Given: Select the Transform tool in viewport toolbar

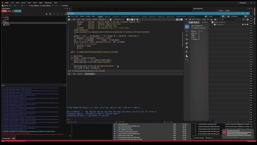Looking at the screenshot, I should pyautogui.click(x=187, y=48).
